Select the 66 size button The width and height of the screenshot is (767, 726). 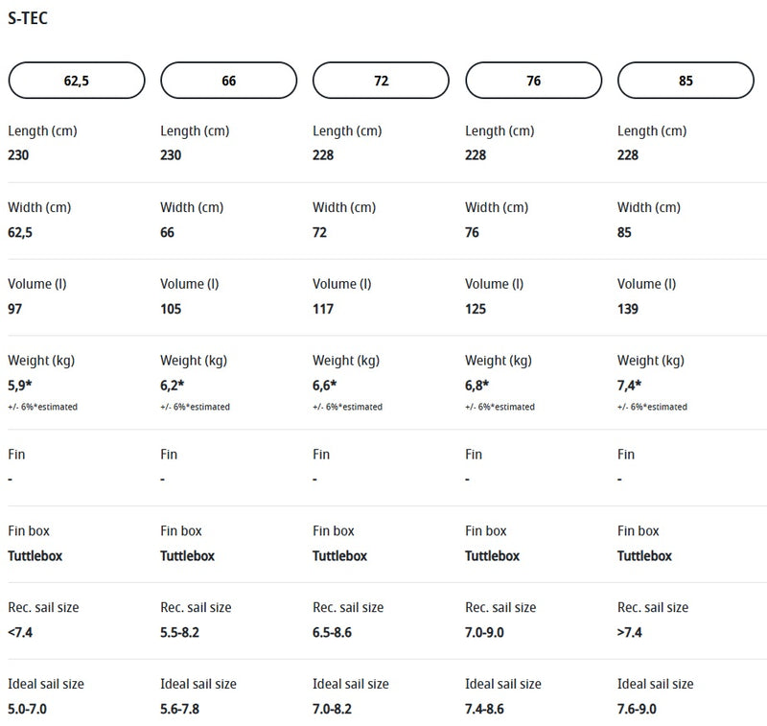click(x=228, y=81)
